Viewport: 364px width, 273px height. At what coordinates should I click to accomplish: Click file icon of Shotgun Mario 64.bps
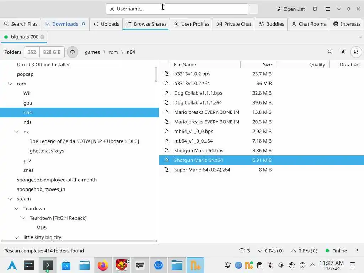[166, 151]
